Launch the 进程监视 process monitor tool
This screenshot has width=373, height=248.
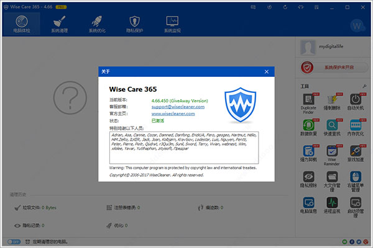point(332,205)
